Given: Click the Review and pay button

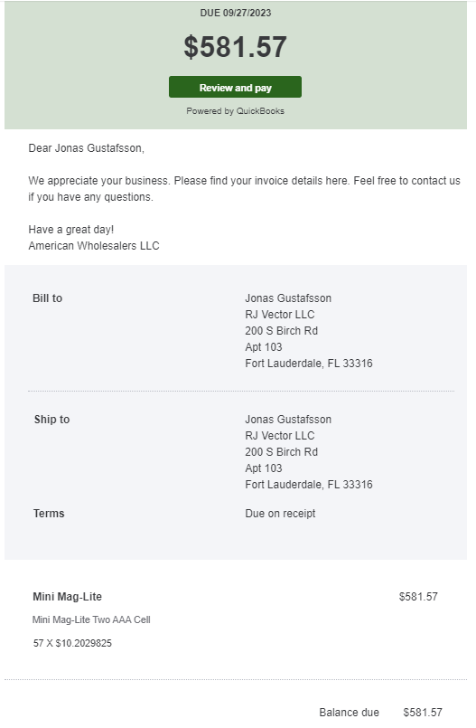Looking at the screenshot, I should (x=235, y=88).
